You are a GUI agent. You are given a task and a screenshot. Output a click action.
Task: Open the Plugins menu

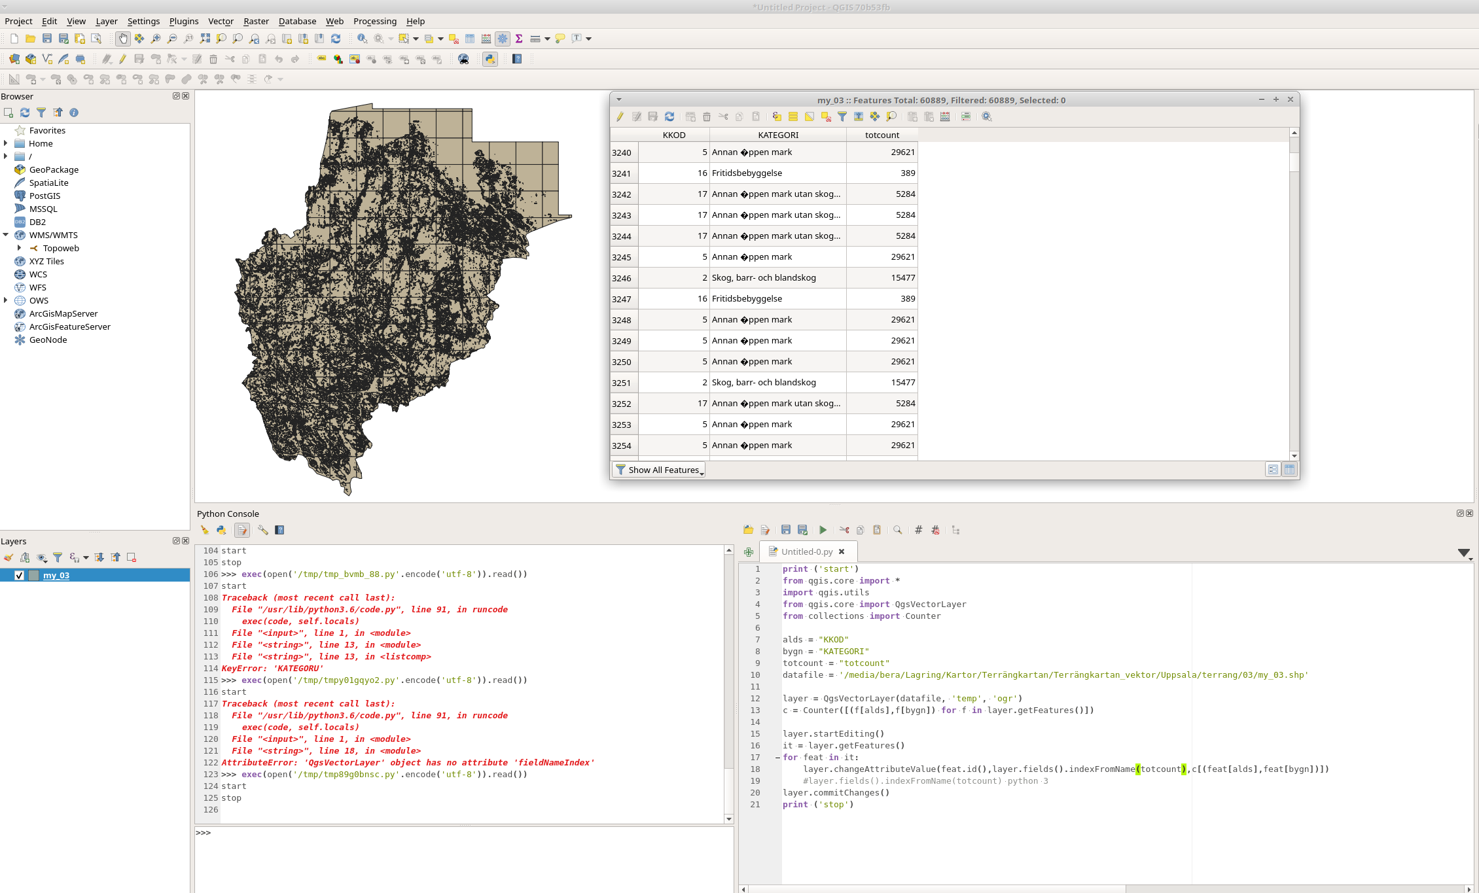184,21
